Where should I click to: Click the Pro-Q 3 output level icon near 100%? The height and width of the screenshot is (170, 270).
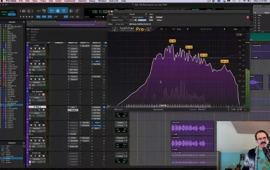pyautogui.click(x=228, y=109)
